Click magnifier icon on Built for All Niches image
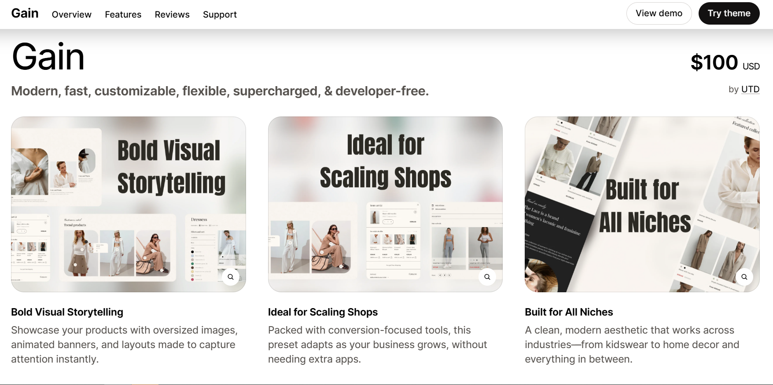 744,277
